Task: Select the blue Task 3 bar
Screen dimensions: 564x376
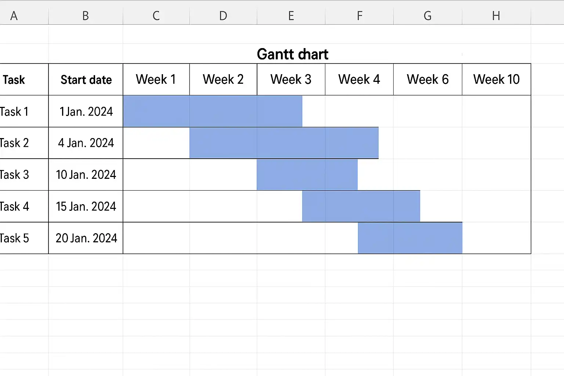Action: click(x=307, y=175)
